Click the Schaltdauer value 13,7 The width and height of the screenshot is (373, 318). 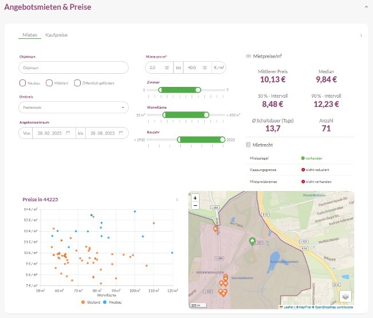(273, 129)
